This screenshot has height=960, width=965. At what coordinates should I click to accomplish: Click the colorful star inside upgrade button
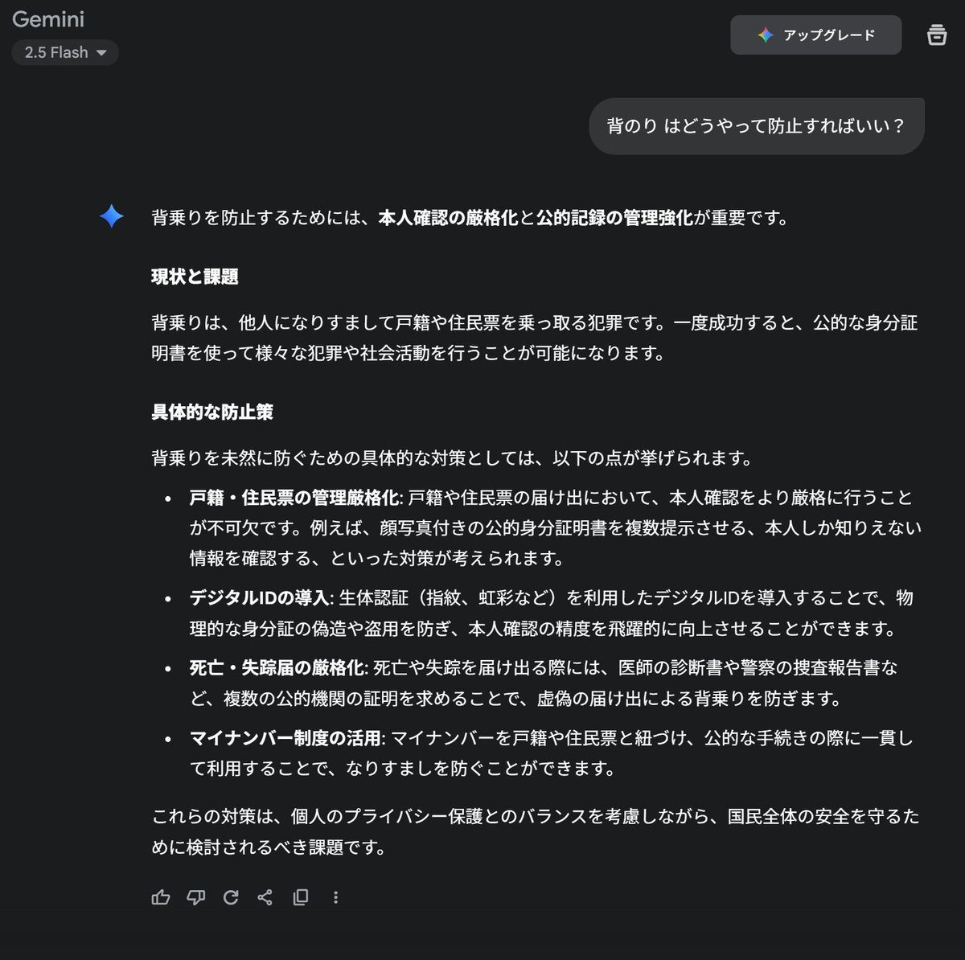(x=765, y=35)
